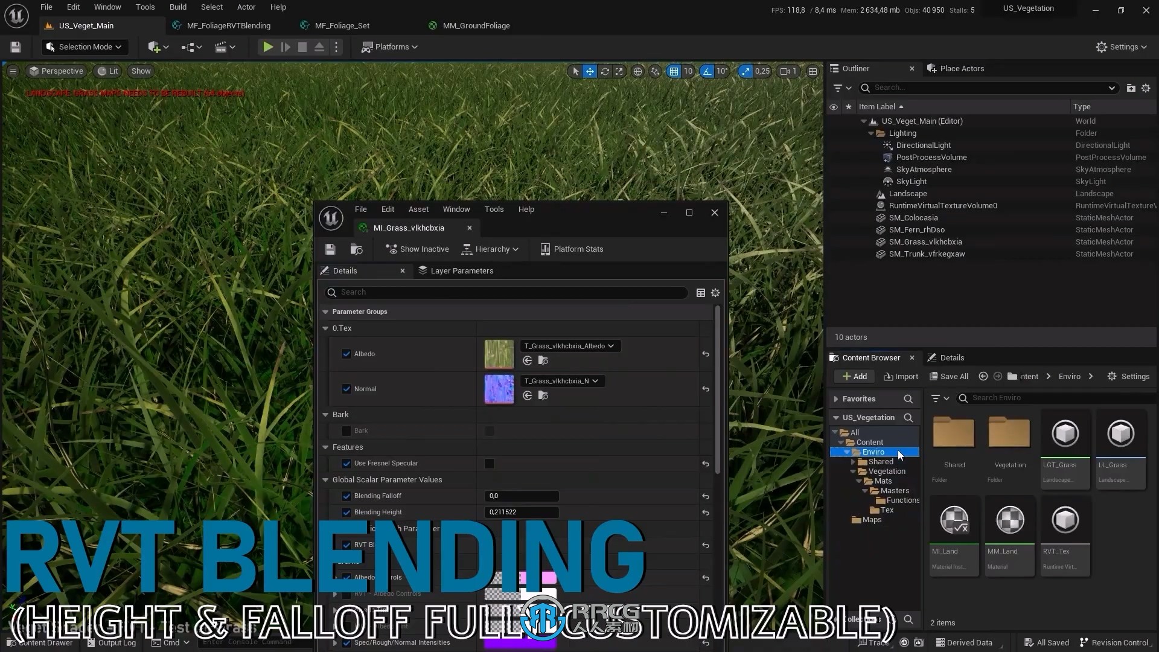The width and height of the screenshot is (1159, 652).
Task: Activate the Scale gizmo tool in the viewport
Action: [619, 71]
